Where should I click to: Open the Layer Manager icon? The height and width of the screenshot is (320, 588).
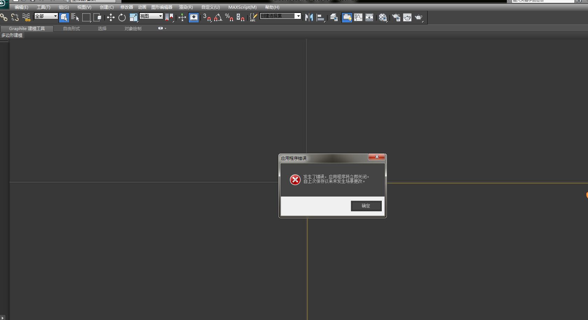334,17
